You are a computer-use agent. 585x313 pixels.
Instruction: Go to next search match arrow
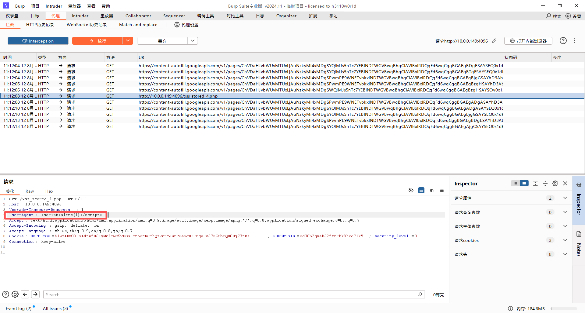[x=35, y=294]
